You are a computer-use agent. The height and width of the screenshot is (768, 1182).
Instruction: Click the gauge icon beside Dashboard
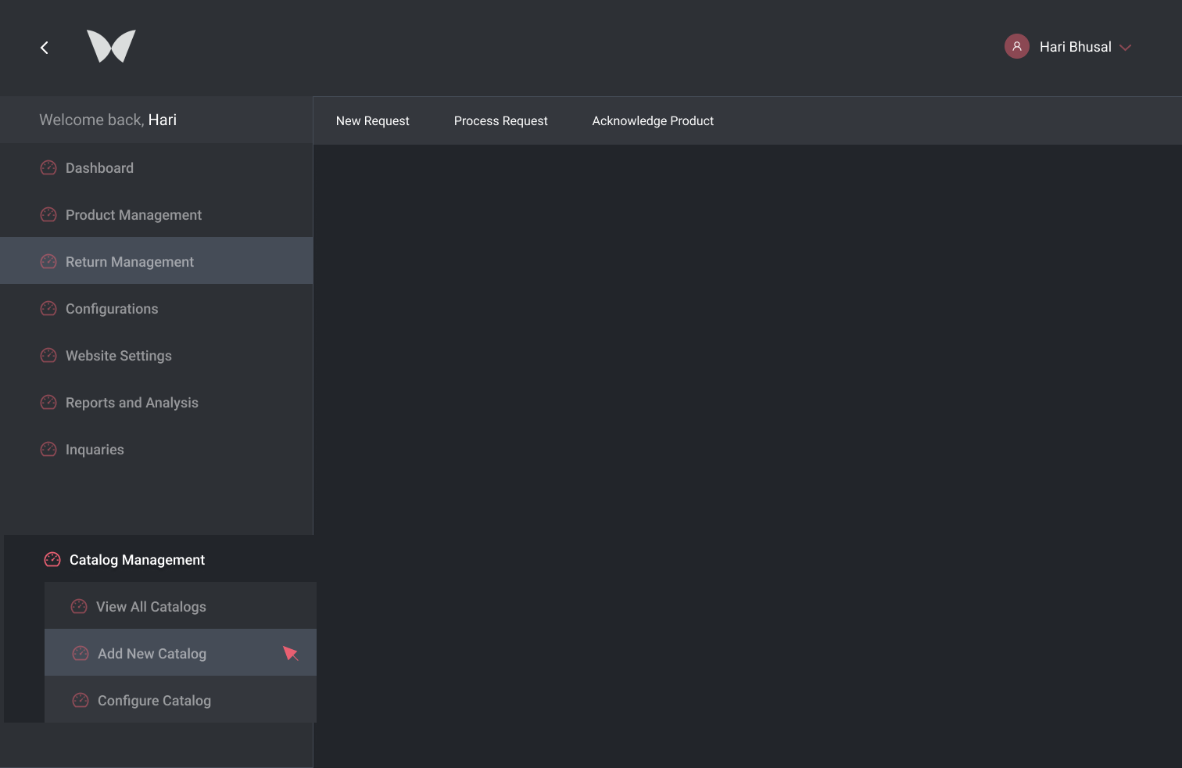click(x=48, y=168)
